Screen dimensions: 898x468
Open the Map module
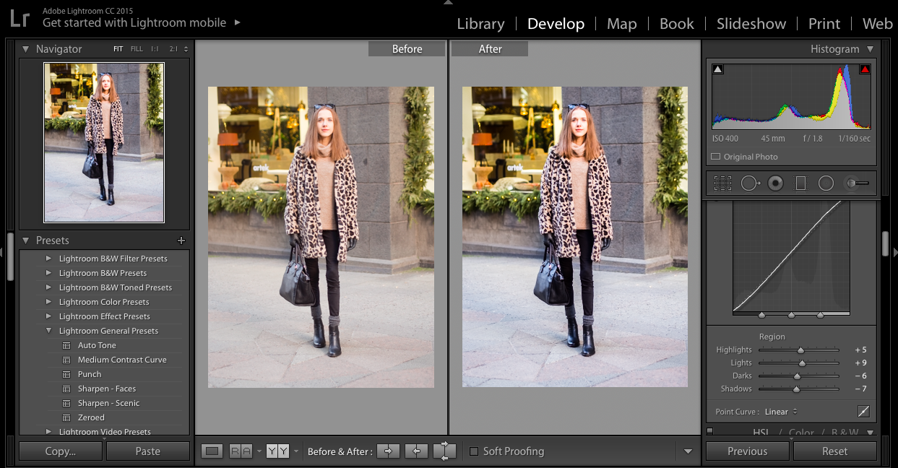[621, 24]
